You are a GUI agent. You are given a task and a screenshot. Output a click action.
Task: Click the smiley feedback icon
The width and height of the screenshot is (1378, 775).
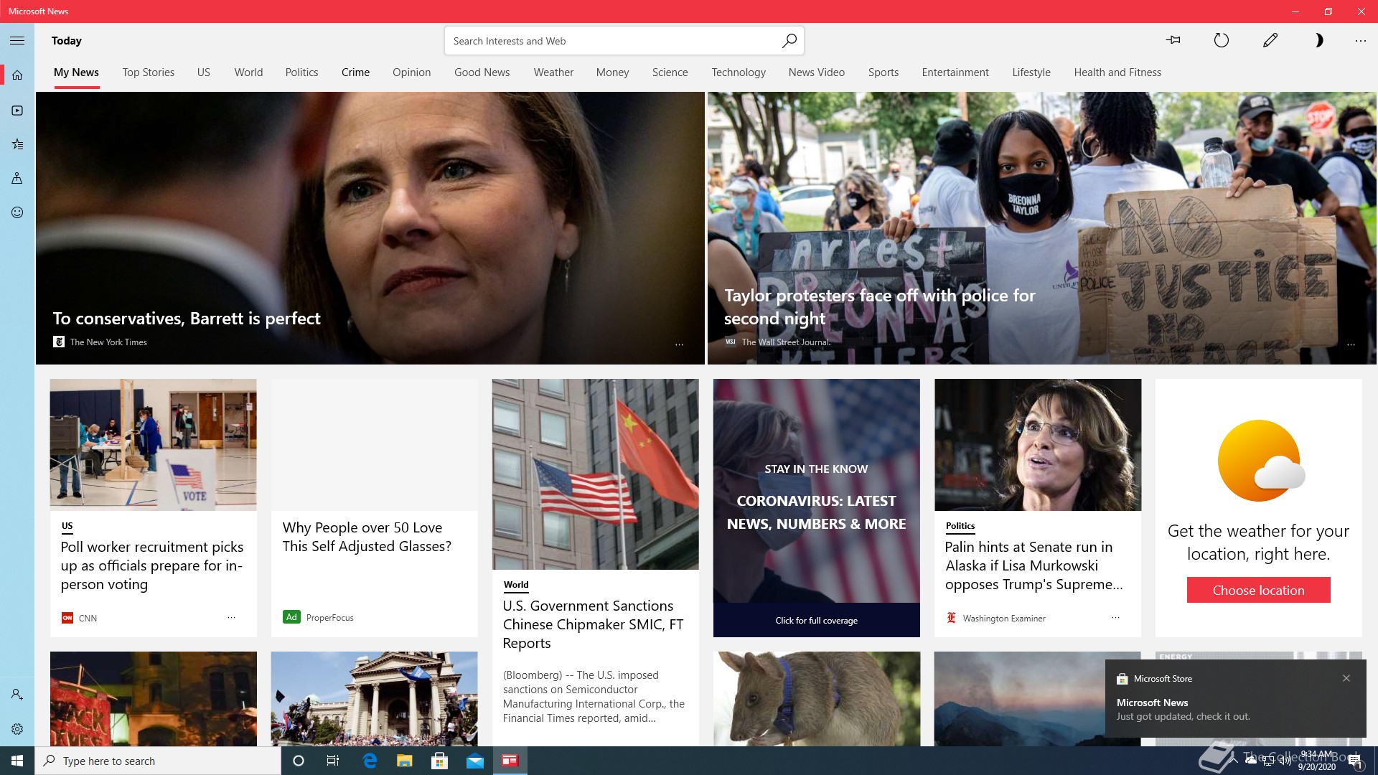(x=17, y=212)
